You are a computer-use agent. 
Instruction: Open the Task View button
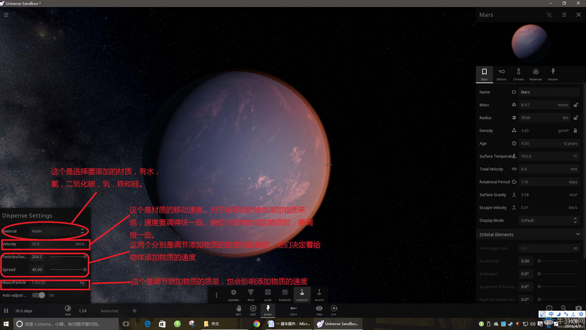(126, 324)
